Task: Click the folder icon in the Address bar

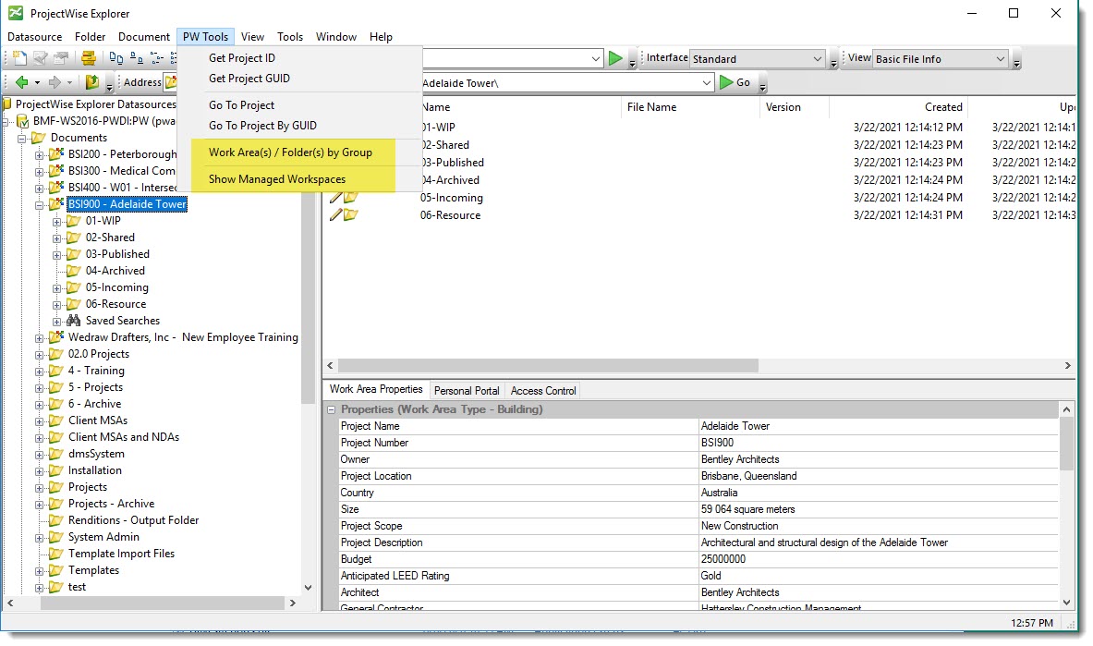Action: pyautogui.click(x=172, y=82)
